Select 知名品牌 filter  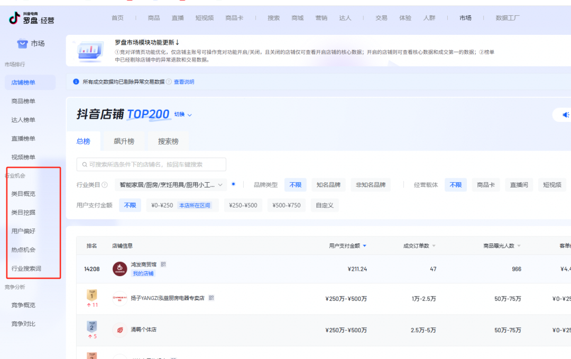click(x=328, y=185)
